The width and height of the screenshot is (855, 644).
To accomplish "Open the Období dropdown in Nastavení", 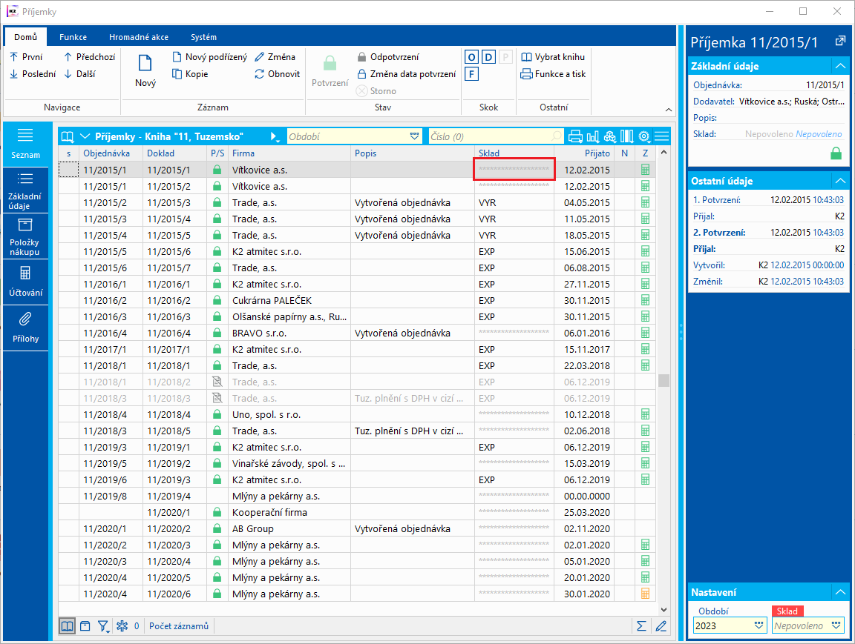I will pos(759,625).
